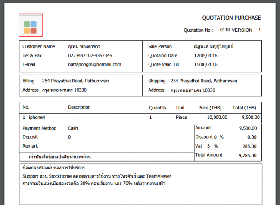Click quotation number 0110 VERSION

(x=236, y=30)
